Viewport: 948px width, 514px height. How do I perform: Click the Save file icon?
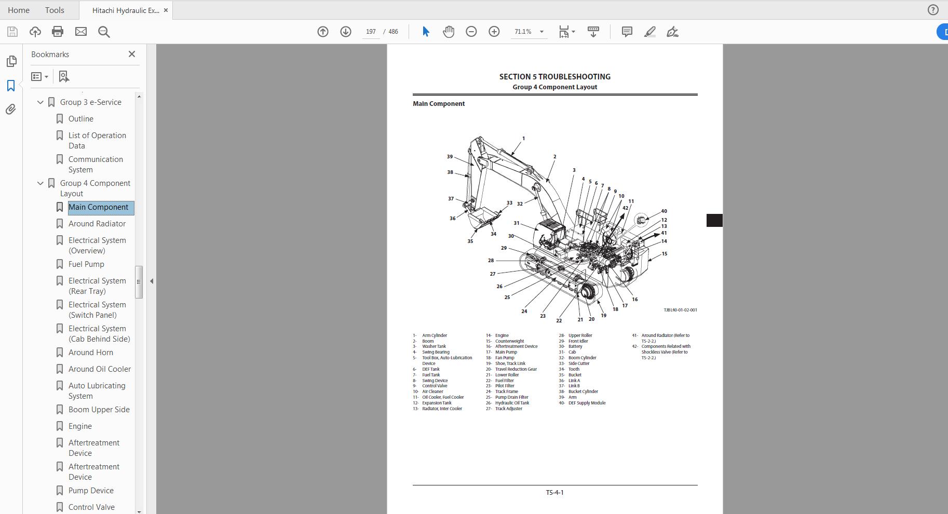point(12,32)
